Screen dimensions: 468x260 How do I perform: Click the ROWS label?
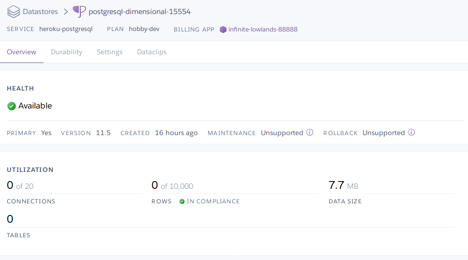point(162,201)
